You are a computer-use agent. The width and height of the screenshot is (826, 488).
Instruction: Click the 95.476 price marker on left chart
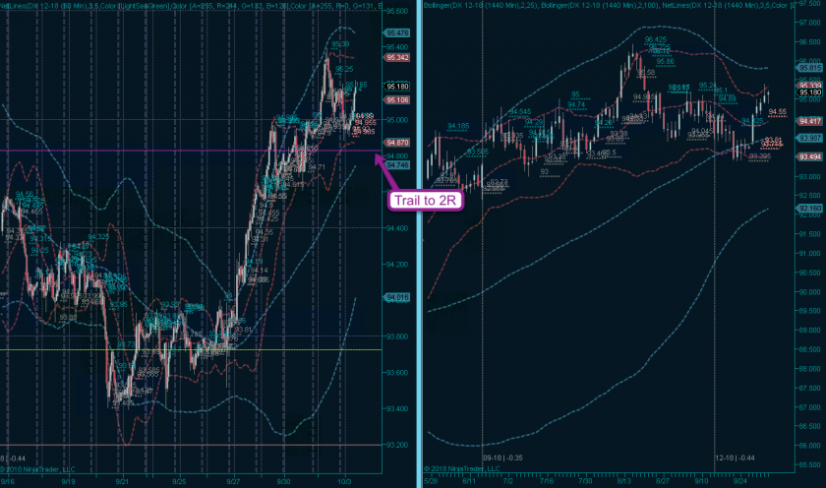point(397,32)
